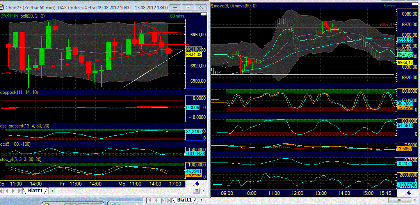Click the yellow 6934,39 price tag
The height and width of the screenshot is (205, 420).
click(x=193, y=54)
